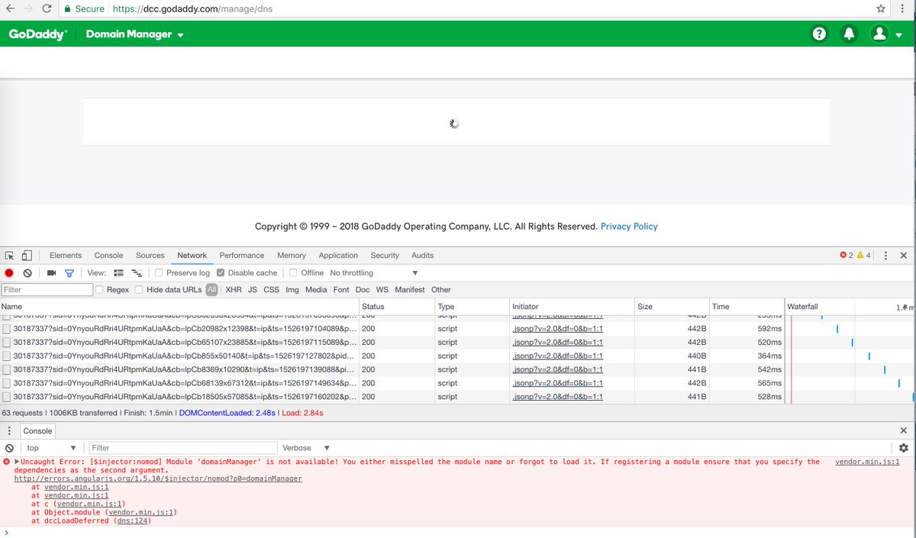The width and height of the screenshot is (916, 538).
Task: Stop recording the network log
Action: tap(9, 272)
